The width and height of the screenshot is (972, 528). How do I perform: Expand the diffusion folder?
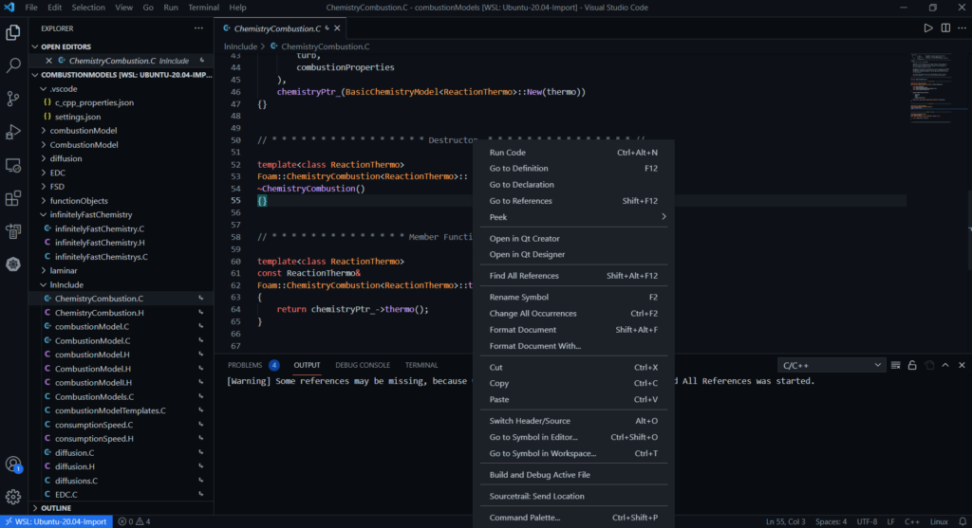point(65,159)
